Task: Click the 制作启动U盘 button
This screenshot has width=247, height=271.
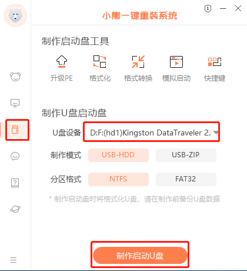Action: pyautogui.click(x=140, y=256)
